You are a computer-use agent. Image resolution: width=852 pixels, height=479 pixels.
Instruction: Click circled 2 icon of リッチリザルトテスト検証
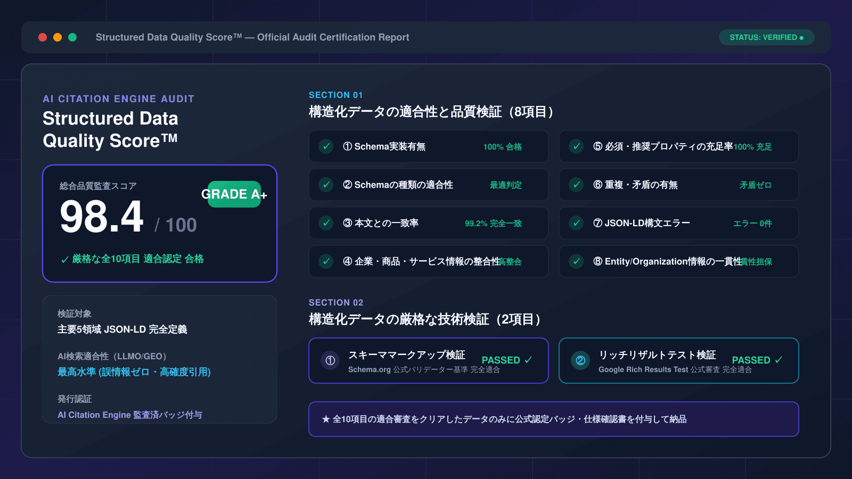[x=580, y=360]
